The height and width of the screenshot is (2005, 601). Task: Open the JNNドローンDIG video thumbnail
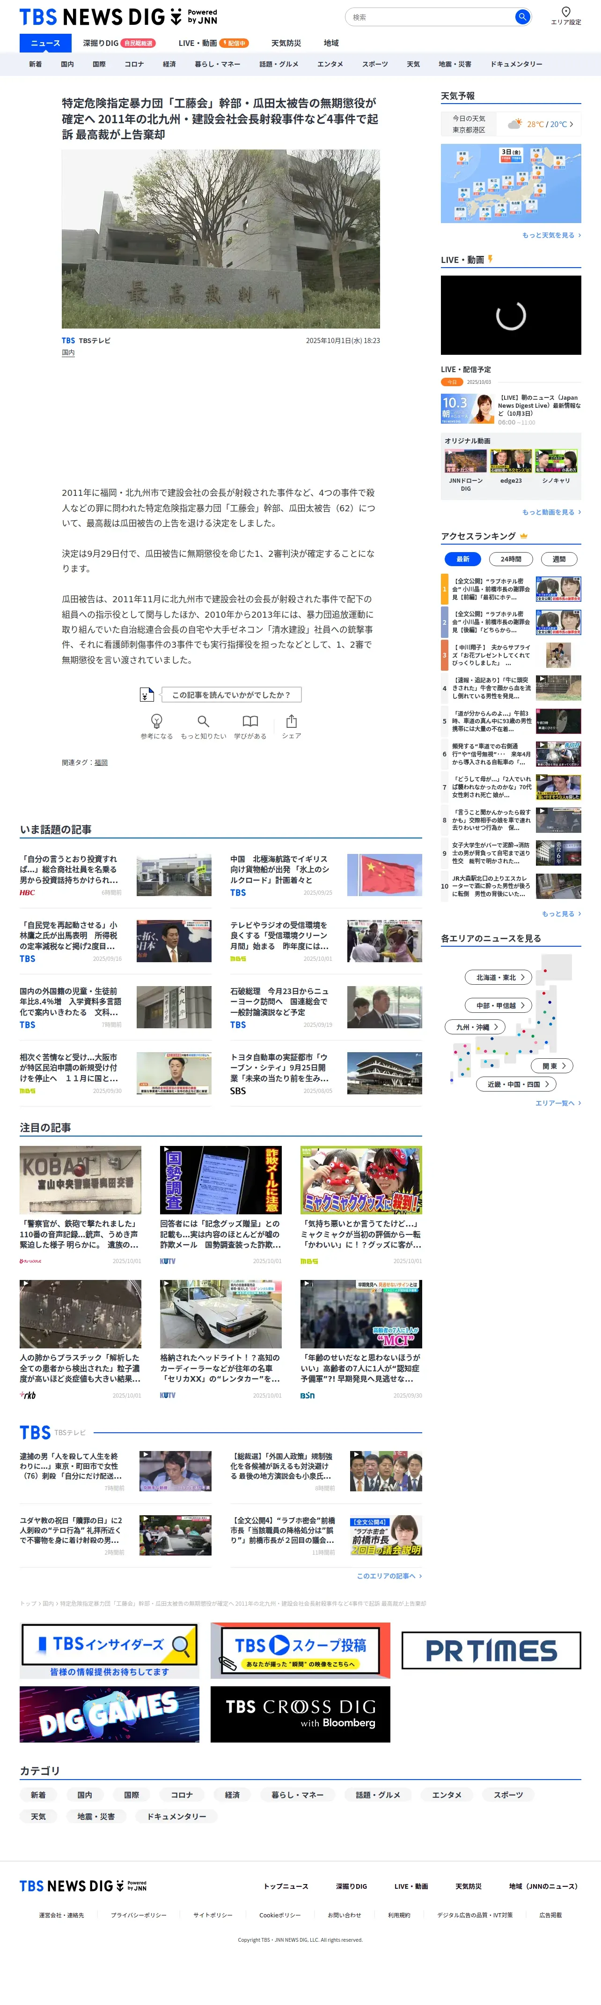click(x=466, y=461)
